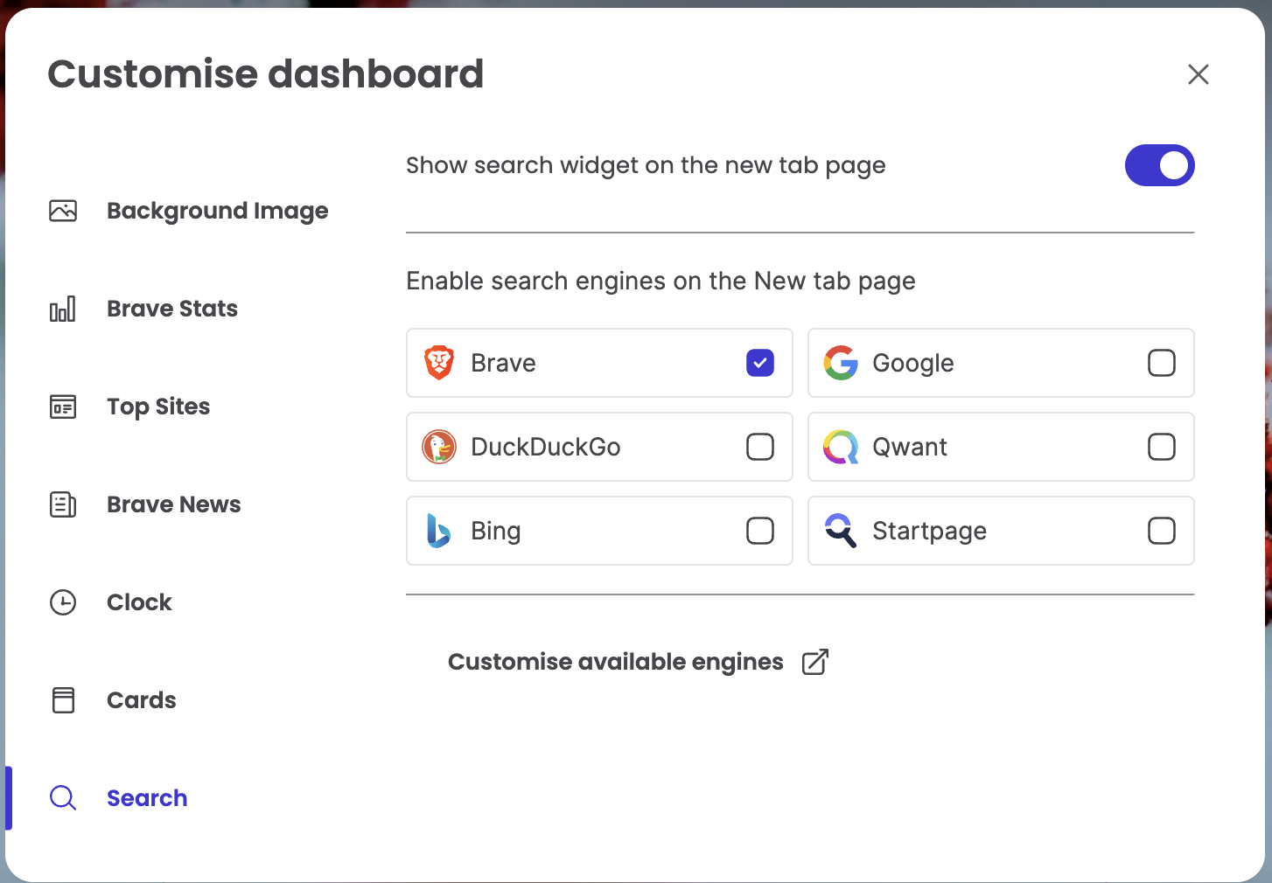1272x883 pixels.
Task: Click the Top Sites icon in sidebar
Action: click(x=63, y=407)
